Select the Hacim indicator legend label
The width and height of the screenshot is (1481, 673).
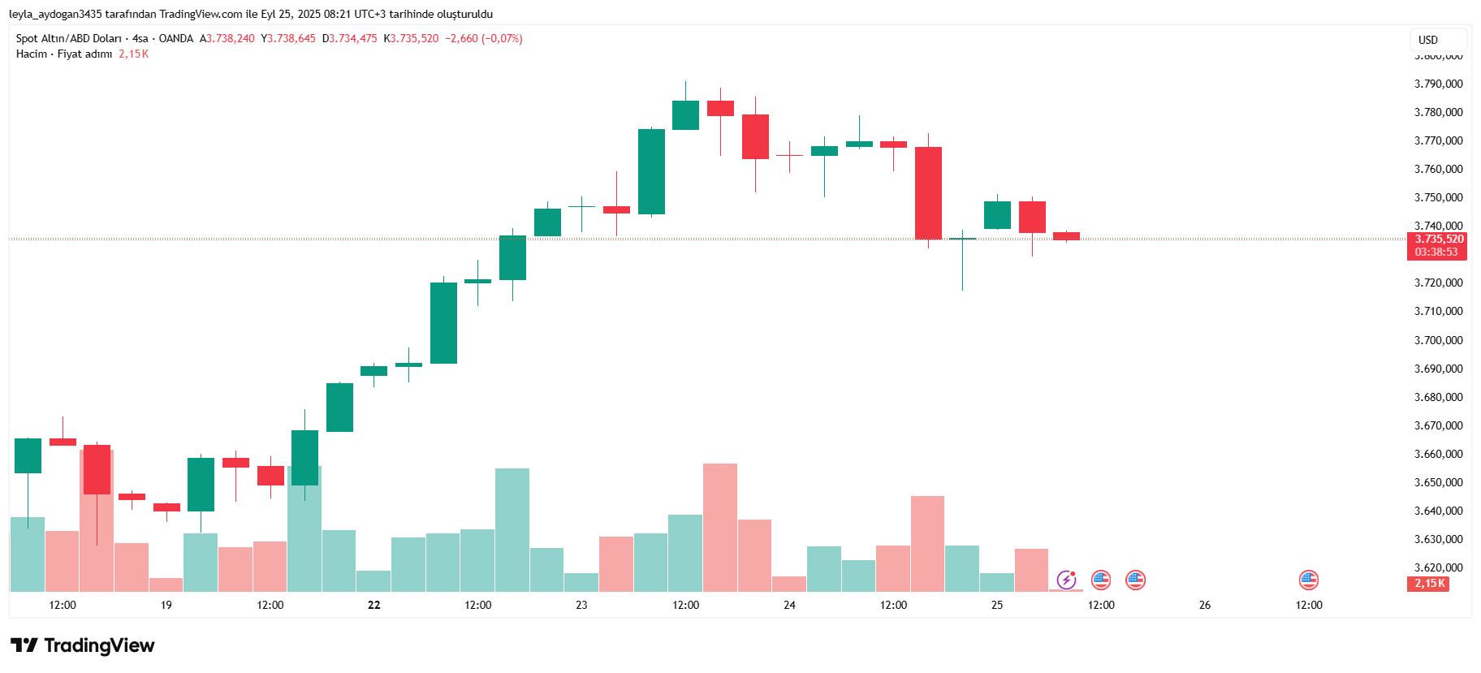tap(32, 54)
